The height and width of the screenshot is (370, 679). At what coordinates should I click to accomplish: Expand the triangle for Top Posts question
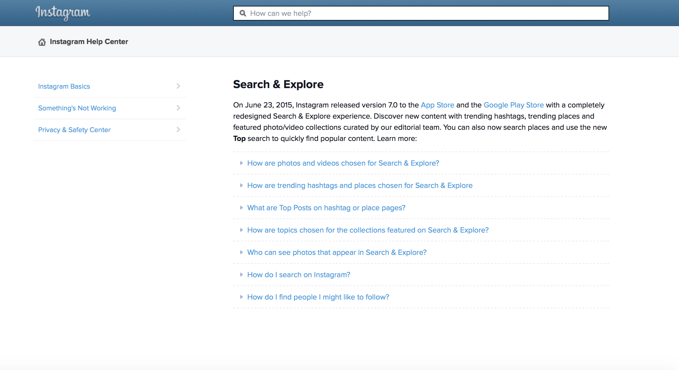point(241,208)
